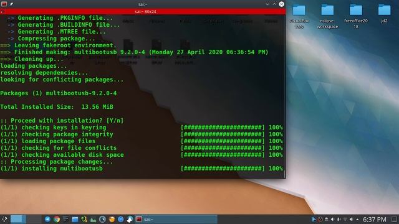This screenshot has height=224, width=399.
Task: Open the orange box icon in the taskbar
Action: [112, 219]
